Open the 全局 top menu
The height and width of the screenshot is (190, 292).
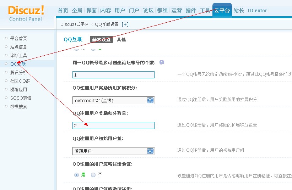[x=77, y=10]
